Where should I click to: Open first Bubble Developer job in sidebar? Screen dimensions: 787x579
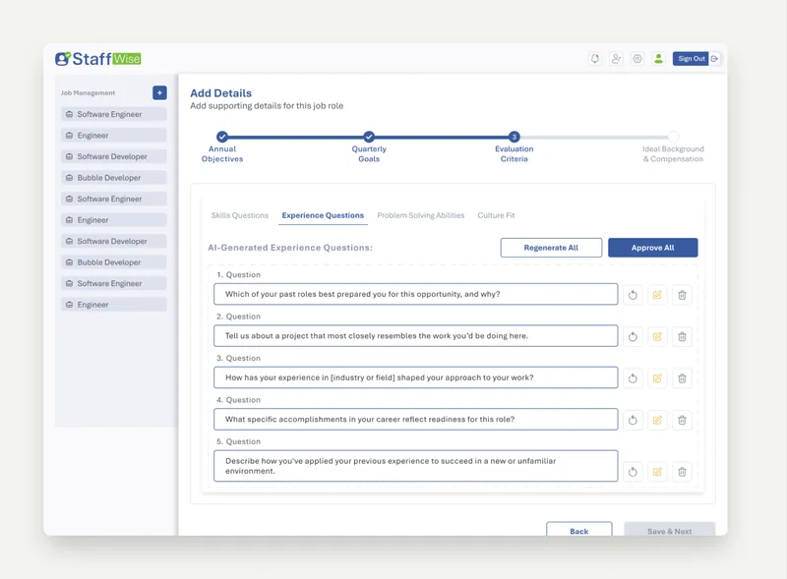click(x=114, y=177)
